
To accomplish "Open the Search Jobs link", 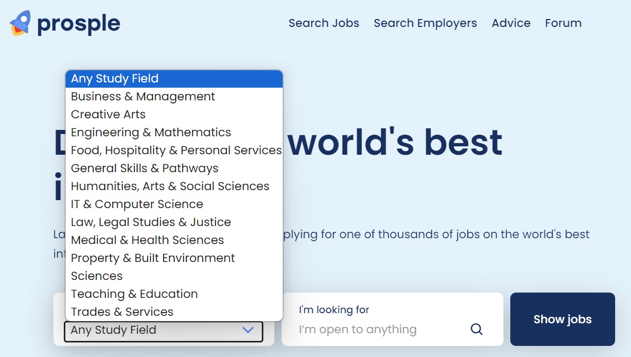I will click(323, 23).
